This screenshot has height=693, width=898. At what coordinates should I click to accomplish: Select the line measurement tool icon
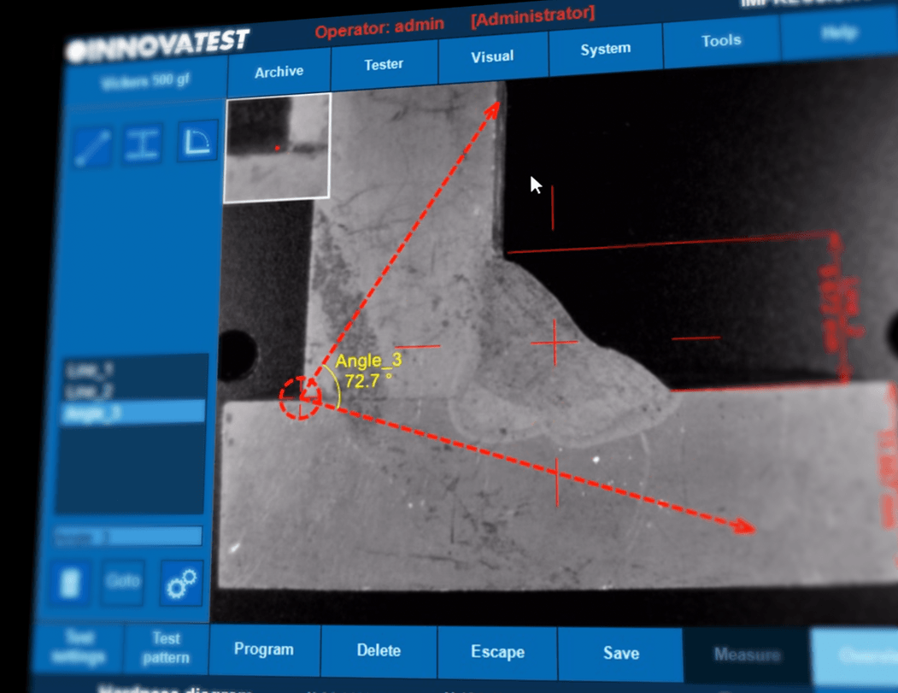coord(91,146)
